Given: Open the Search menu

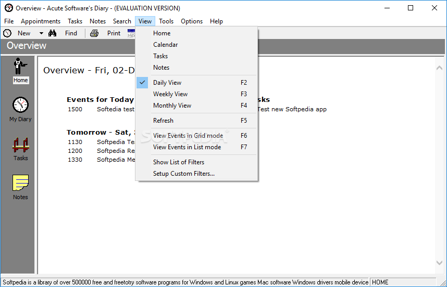Looking at the screenshot, I should click(122, 21).
